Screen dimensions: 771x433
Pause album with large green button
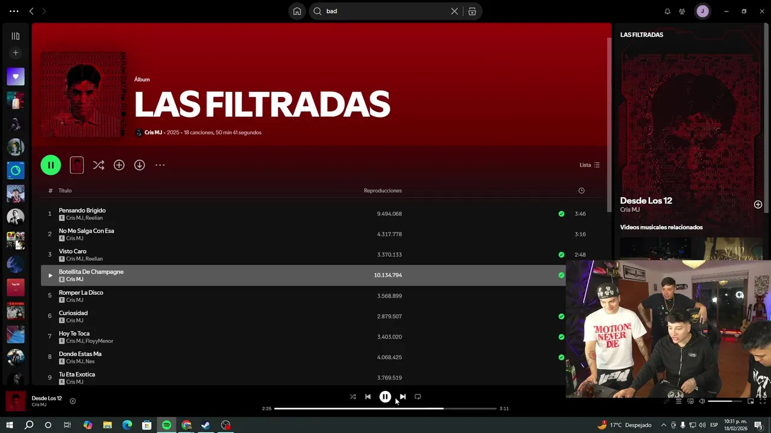(51, 165)
